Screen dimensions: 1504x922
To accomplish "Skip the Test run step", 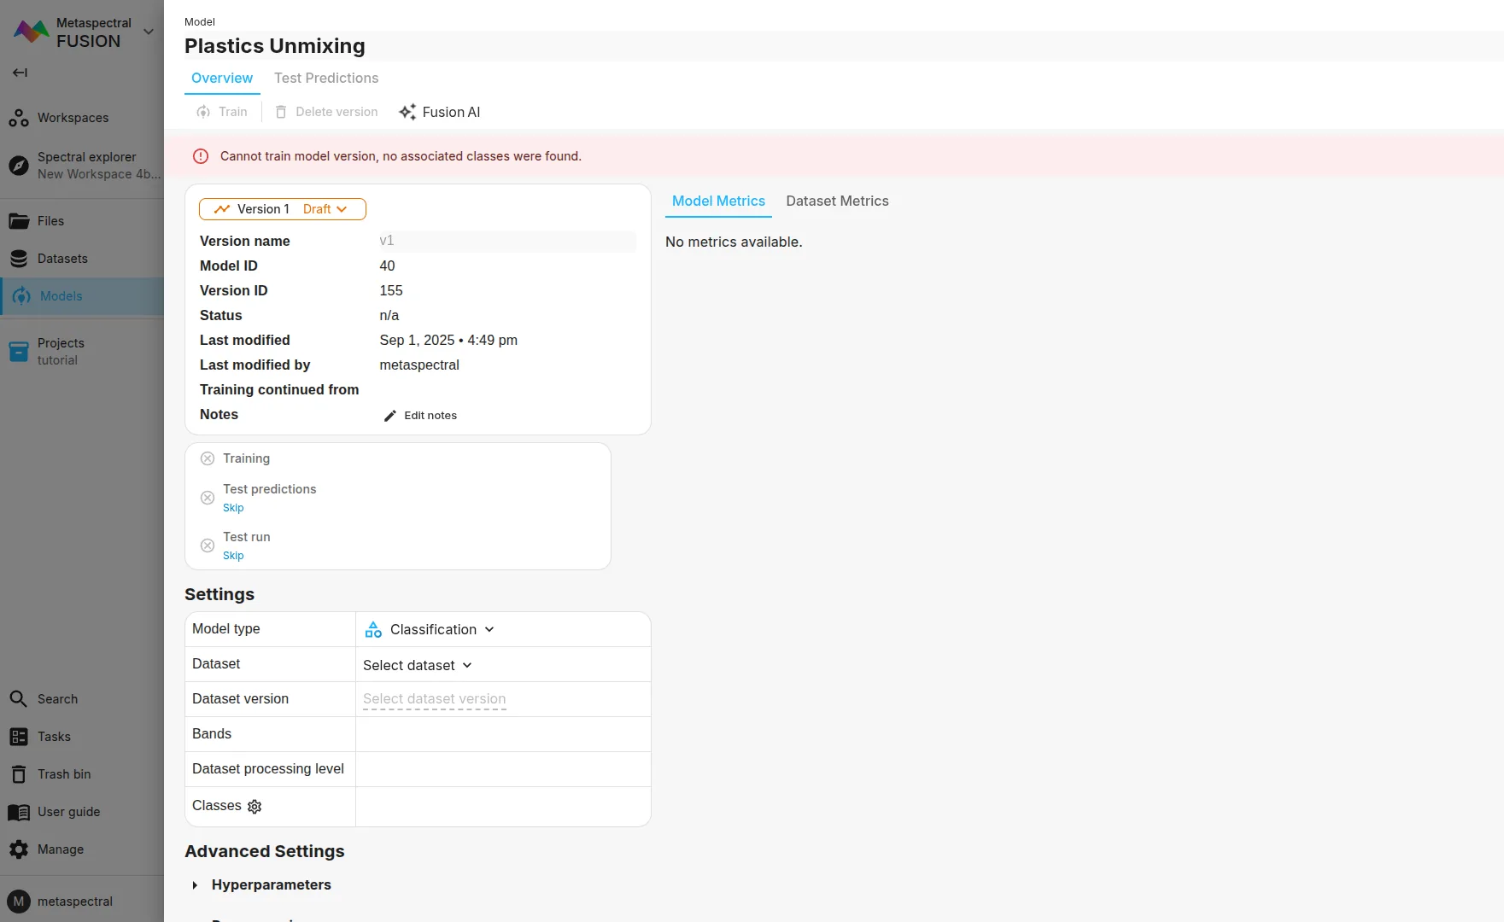I will pyautogui.click(x=233, y=556).
